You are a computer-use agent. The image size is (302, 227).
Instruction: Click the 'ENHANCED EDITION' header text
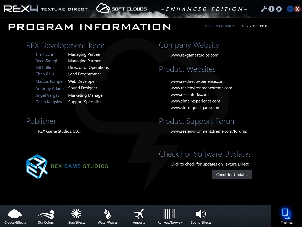pos(204,9)
